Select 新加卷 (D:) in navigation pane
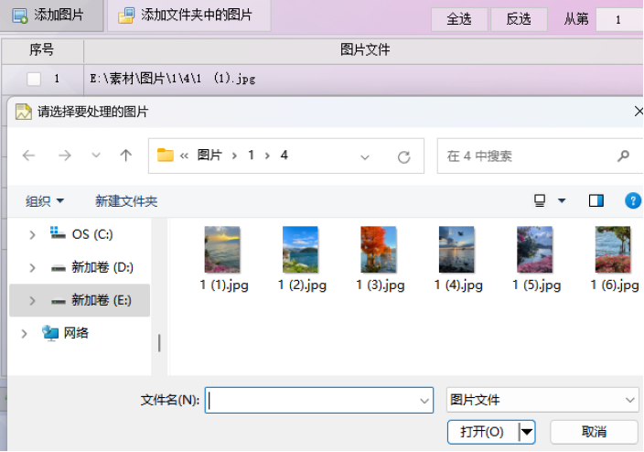 [x=92, y=267]
